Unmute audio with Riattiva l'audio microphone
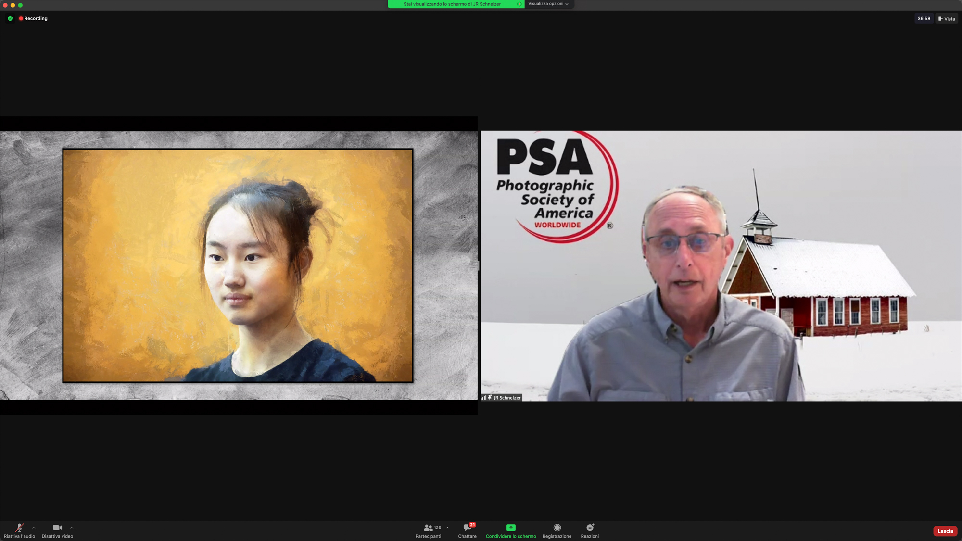 pyautogui.click(x=19, y=531)
